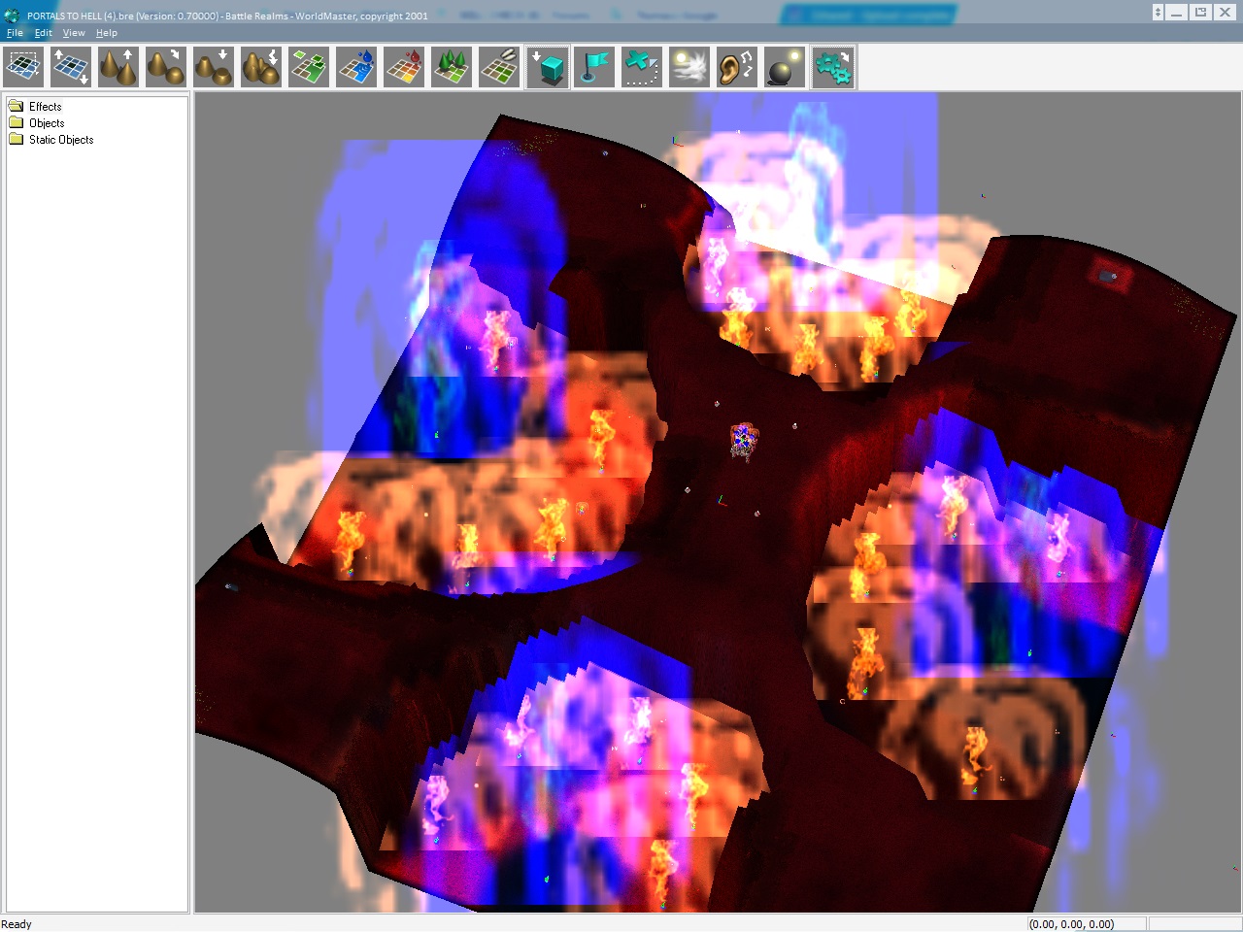Expand the Static Objects folder
This screenshot has height=932, width=1243.
coord(60,140)
